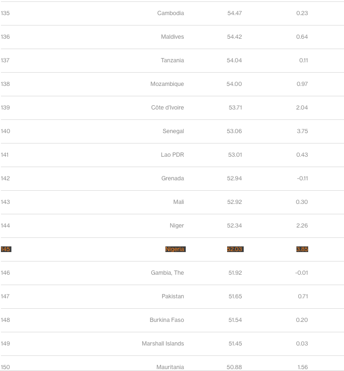Screen dimensions: 344x371
Task: Click the highlighted rank number 145
Action: 6,249
